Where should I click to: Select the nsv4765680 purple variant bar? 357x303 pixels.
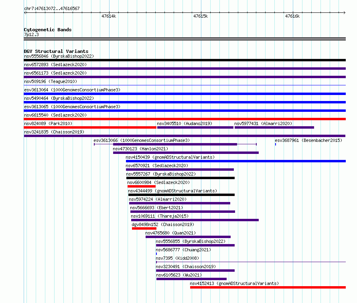click(188, 237)
